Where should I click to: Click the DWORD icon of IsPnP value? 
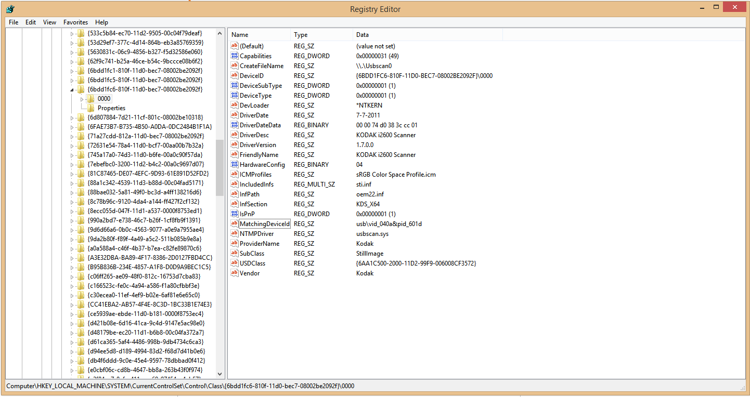(234, 214)
